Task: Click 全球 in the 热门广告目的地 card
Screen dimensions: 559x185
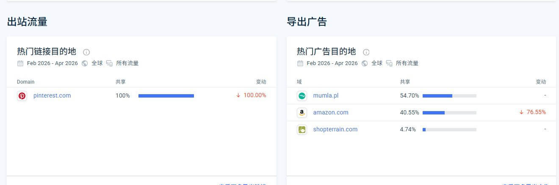Action: [x=377, y=63]
